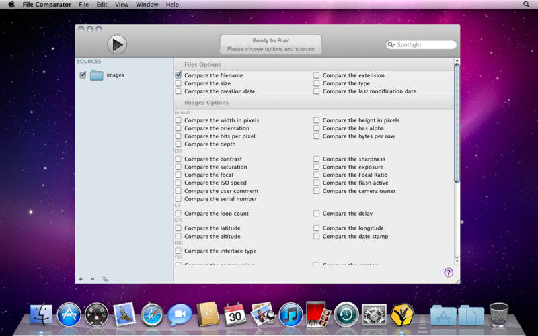Open the Spotlight search magnifier dropdown
Image resolution: width=538 pixels, height=336 pixels.
391,45
